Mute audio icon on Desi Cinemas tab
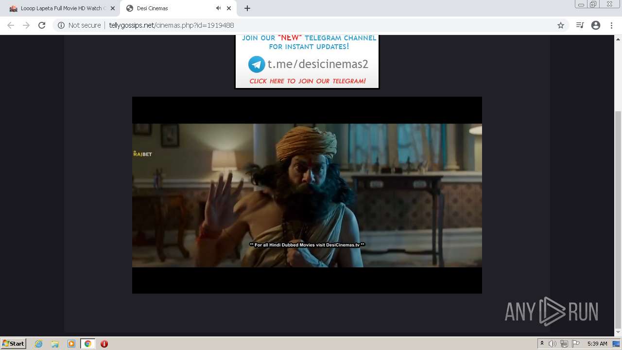 (218, 8)
